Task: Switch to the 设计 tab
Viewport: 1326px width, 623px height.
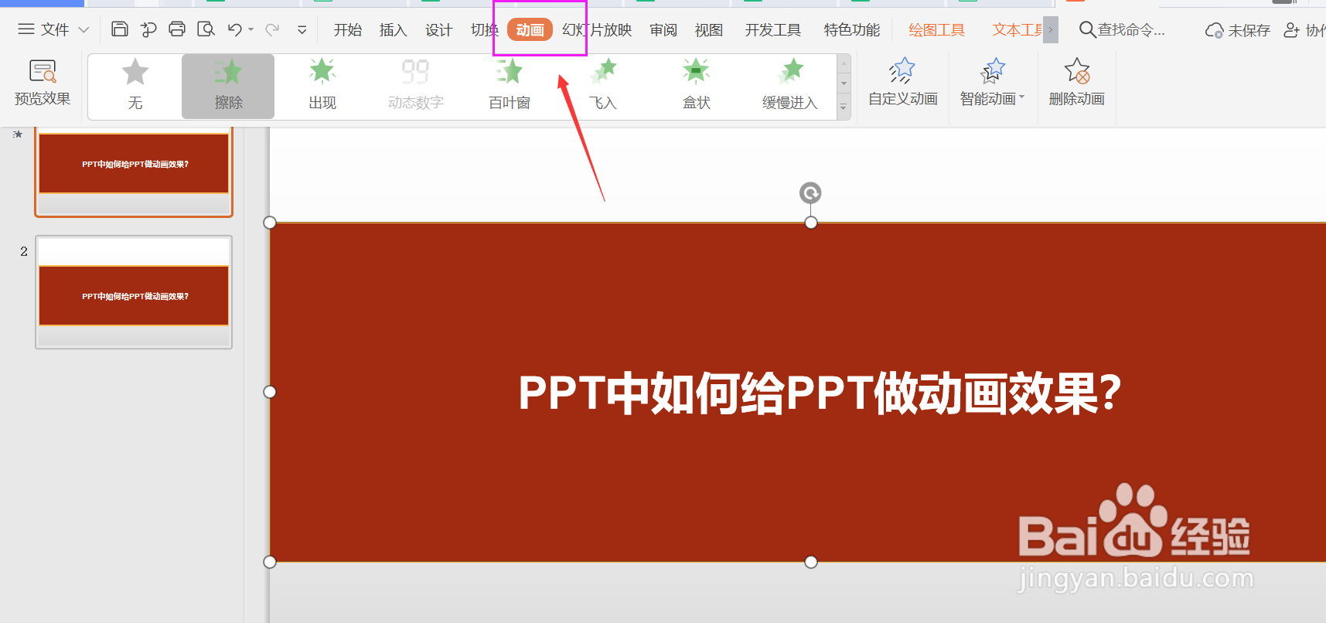Action: pyautogui.click(x=439, y=30)
